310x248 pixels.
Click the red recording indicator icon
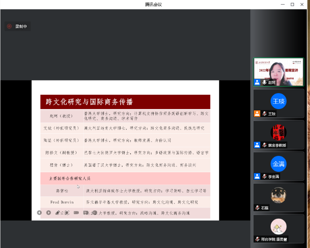9,27
